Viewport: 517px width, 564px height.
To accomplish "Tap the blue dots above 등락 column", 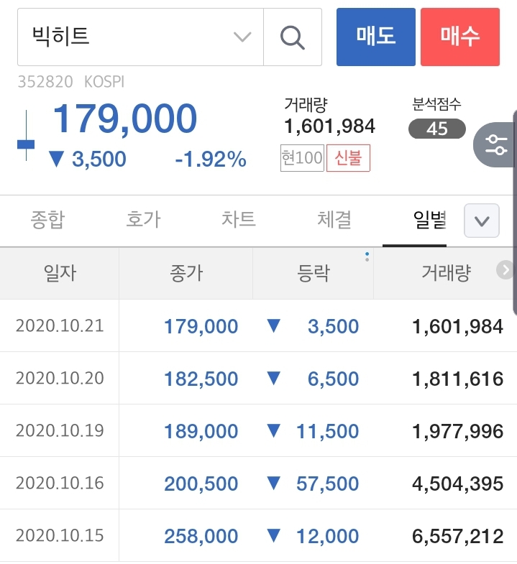I will point(367,256).
